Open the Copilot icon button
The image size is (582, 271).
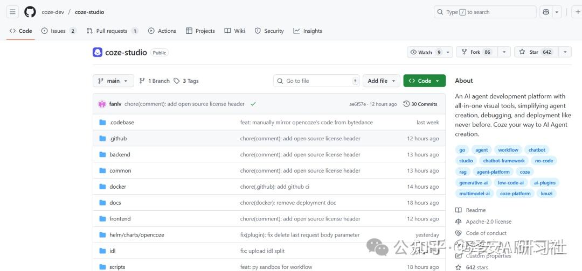tap(545, 12)
